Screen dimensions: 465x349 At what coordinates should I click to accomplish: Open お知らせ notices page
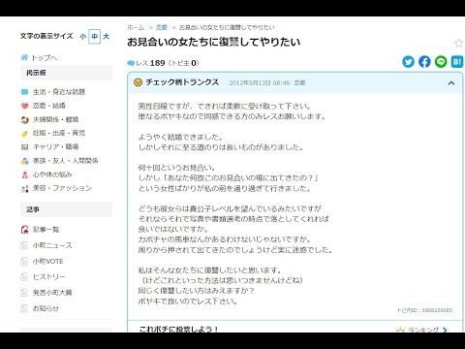click(x=46, y=308)
